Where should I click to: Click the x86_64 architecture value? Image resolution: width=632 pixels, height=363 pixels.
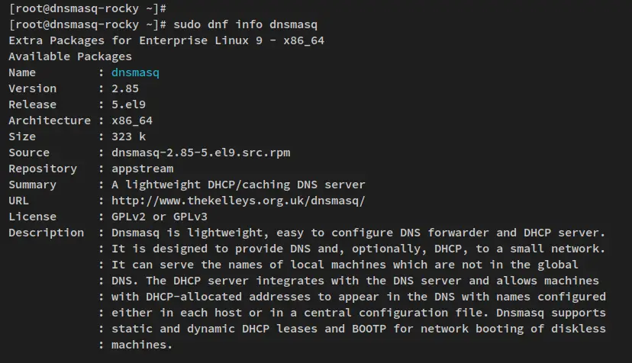[131, 120]
